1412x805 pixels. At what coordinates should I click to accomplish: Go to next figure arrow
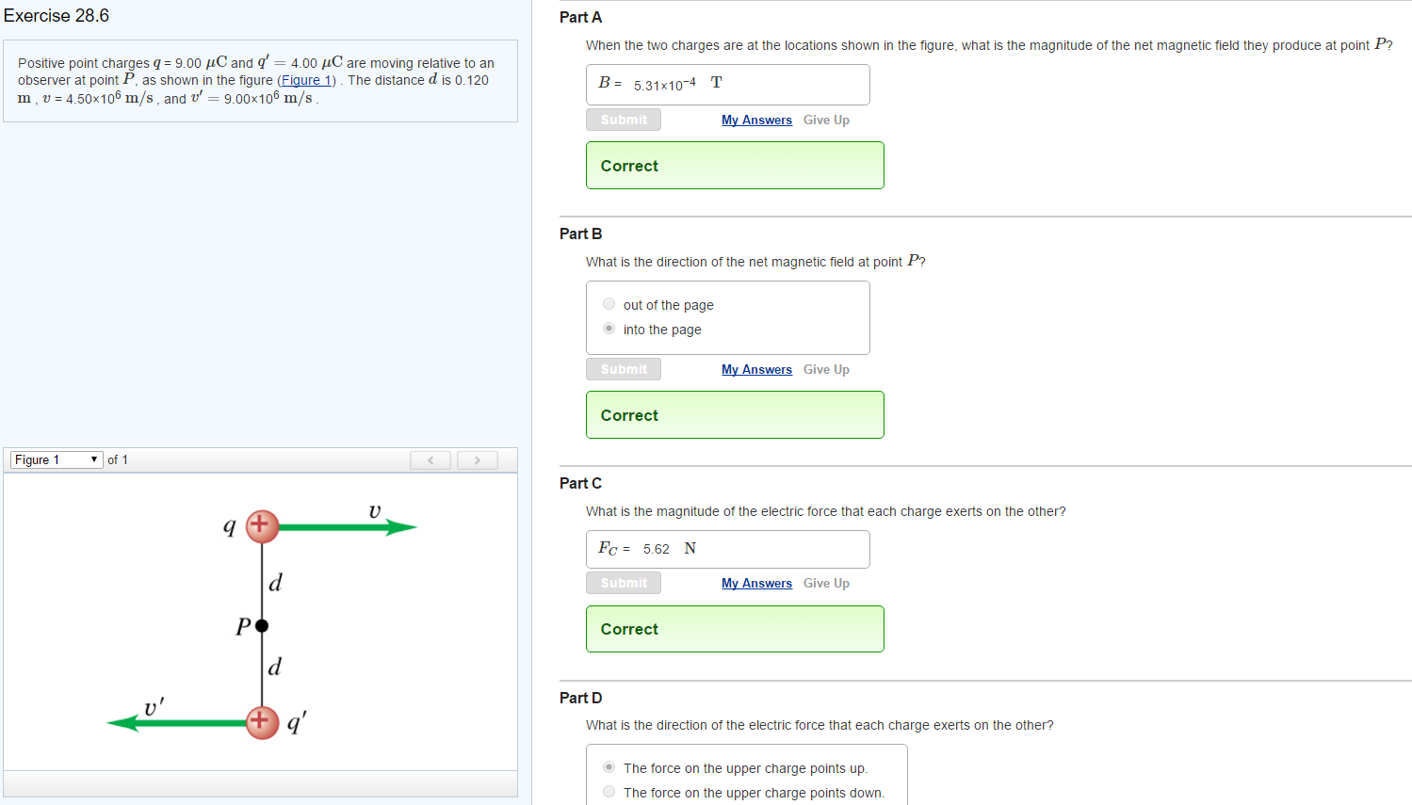[478, 459]
